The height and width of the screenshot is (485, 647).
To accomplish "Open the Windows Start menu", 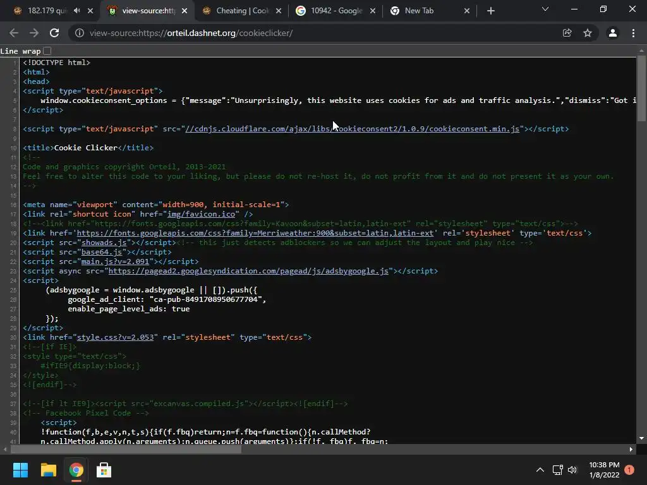I will (x=20, y=470).
